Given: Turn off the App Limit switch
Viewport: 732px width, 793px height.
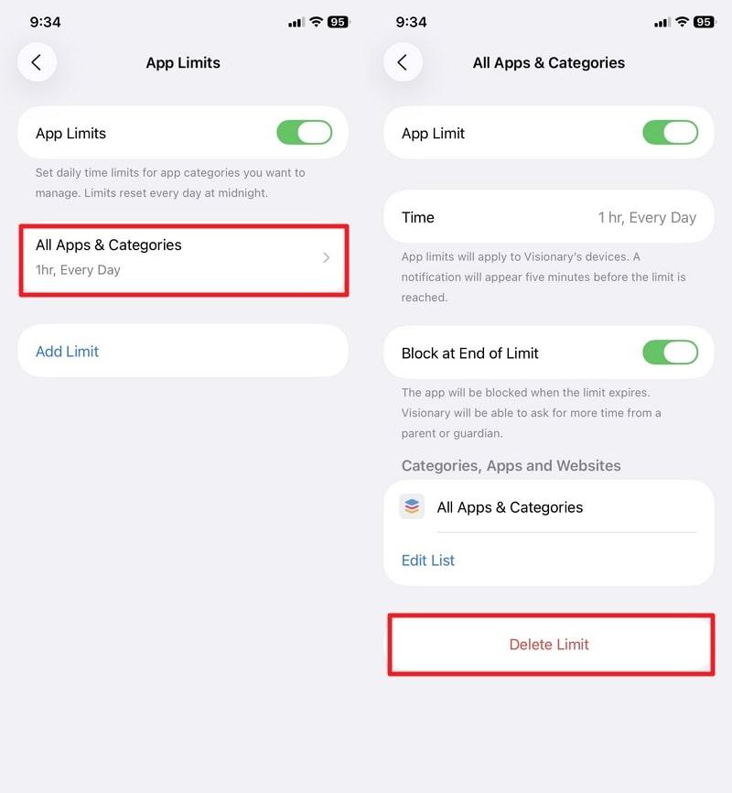Looking at the screenshot, I should click(x=671, y=132).
